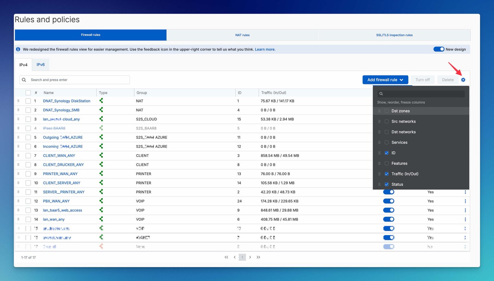The width and height of the screenshot is (494, 281).
Task: Switch to SSL/TLS inspection rules tab
Action: coord(394,35)
